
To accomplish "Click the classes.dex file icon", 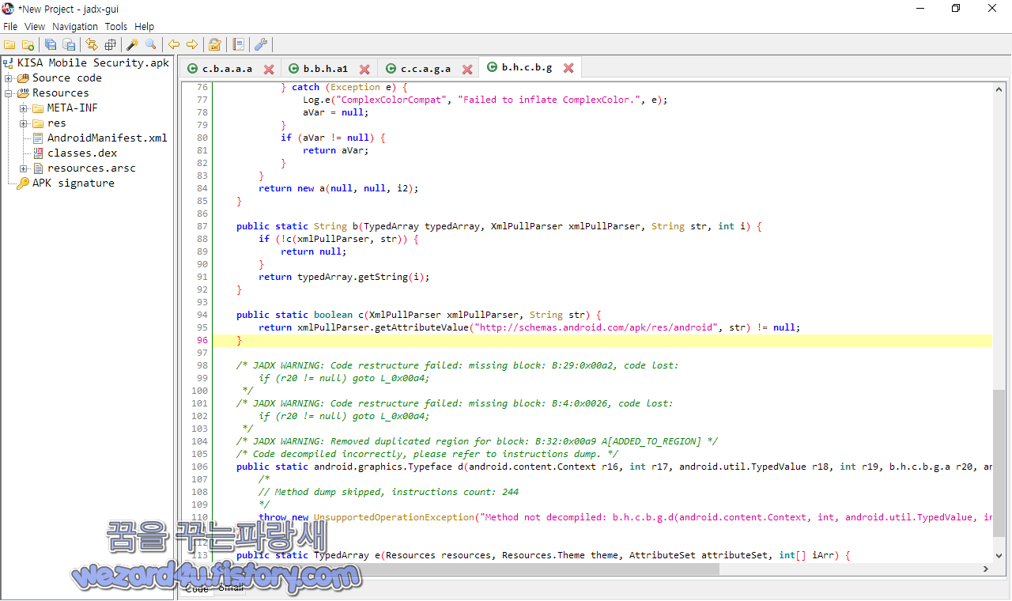I will pos(38,153).
